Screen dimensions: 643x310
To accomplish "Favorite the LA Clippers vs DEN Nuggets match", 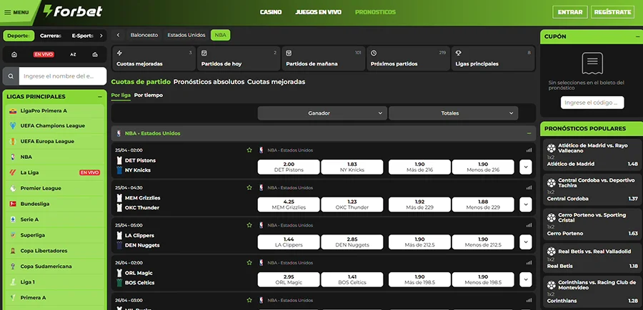I will [x=249, y=225].
